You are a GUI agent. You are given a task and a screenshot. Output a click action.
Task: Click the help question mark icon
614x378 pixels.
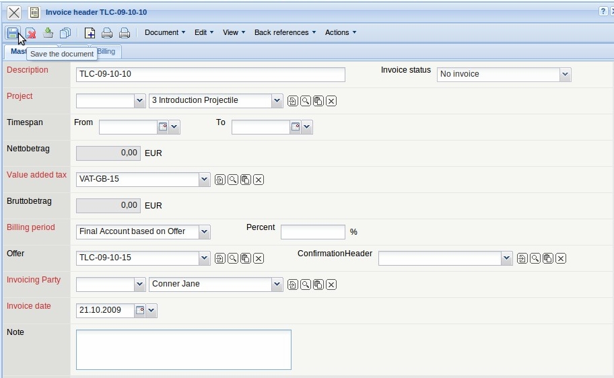coord(603,12)
